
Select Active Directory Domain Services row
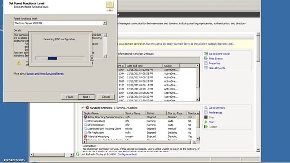140,117
